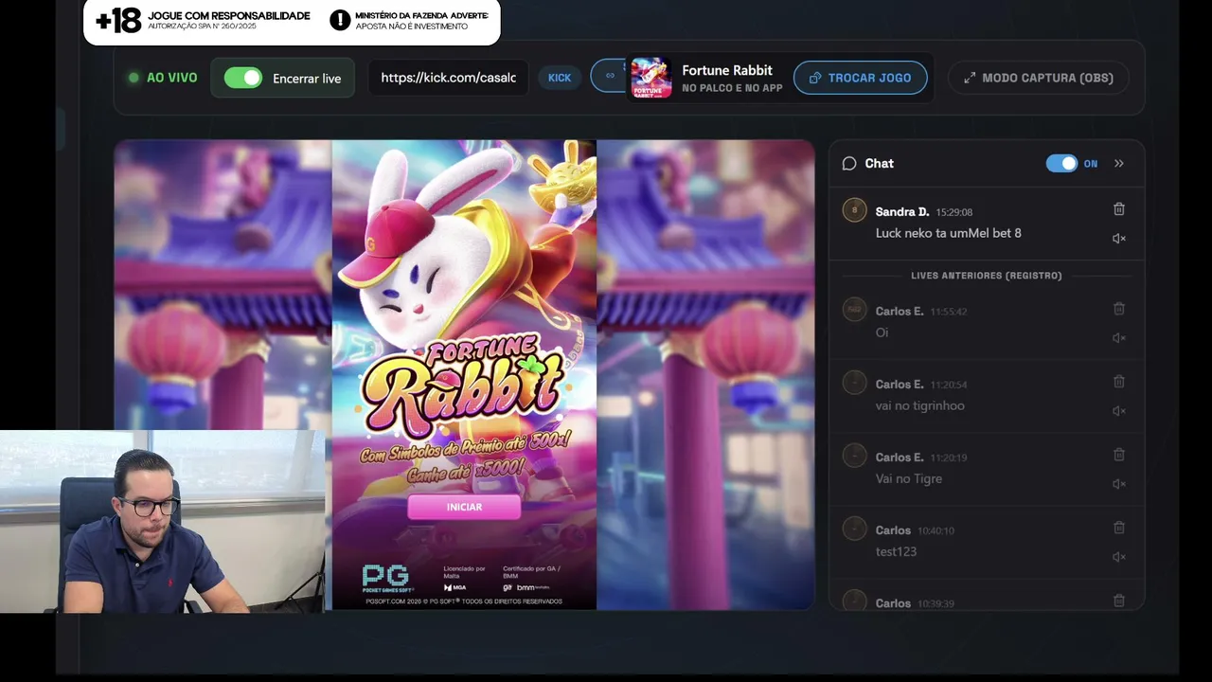Click the 15:29:08 timestamp
1212x682 pixels.
pos(954,212)
